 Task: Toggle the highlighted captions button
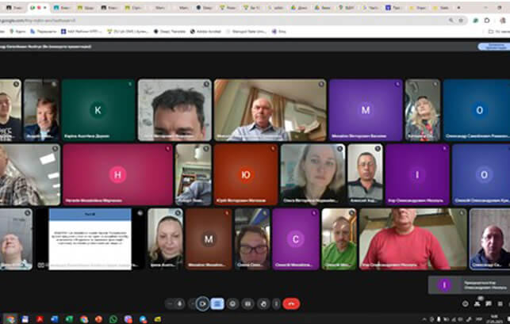pos(217,303)
